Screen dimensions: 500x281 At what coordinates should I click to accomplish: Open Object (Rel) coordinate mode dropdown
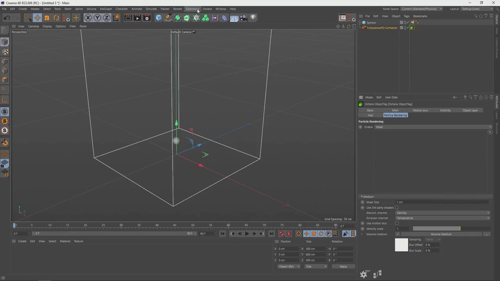(289, 267)
